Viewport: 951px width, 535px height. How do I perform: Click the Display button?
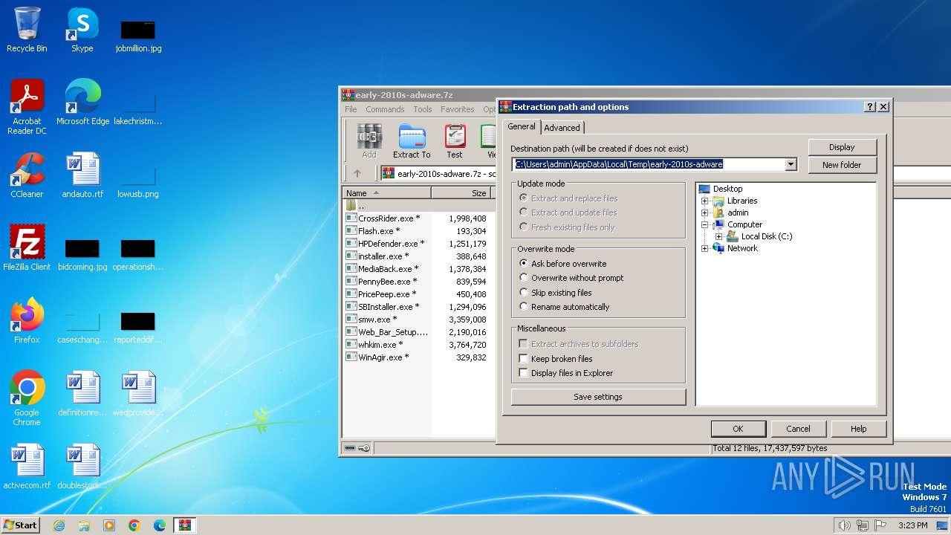click(842, 147)
